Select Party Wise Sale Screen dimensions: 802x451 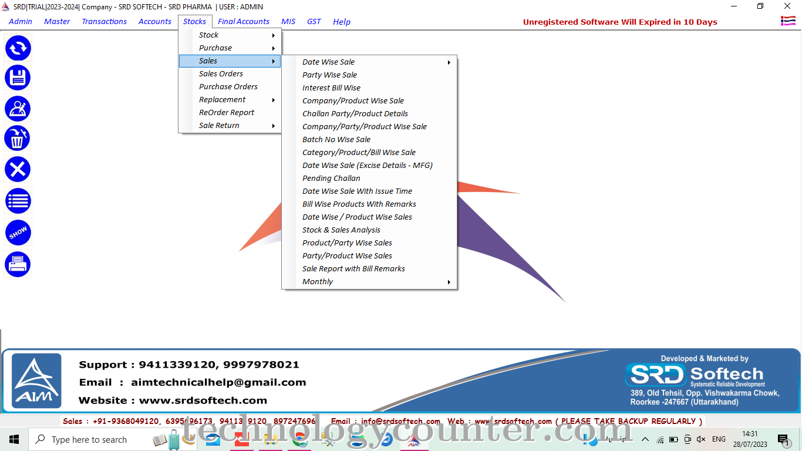click(x=369, y=75)
